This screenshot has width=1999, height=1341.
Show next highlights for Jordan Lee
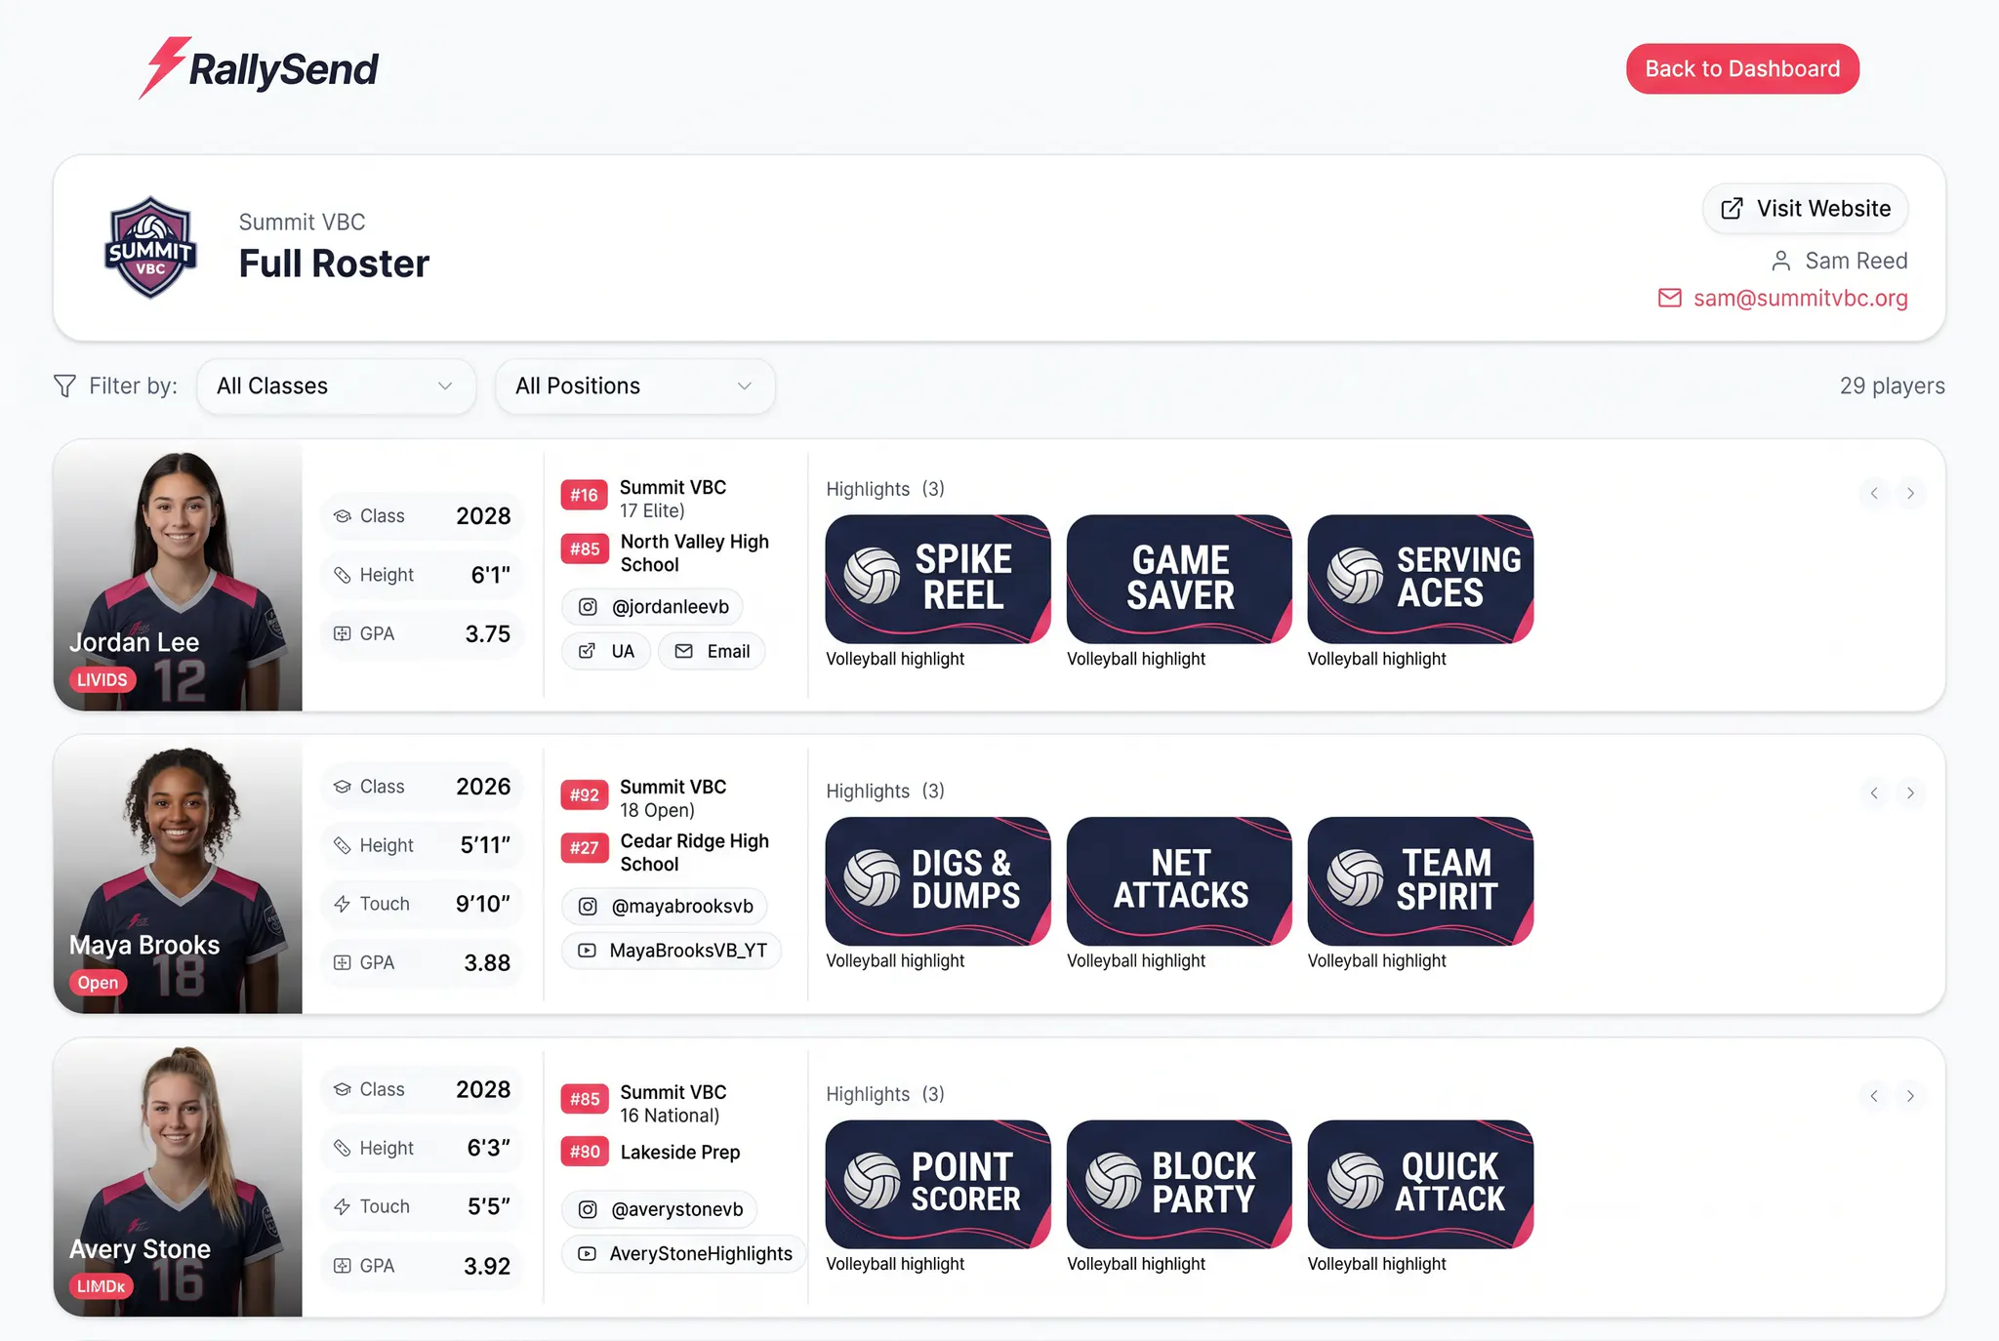tap(1910, 493)
